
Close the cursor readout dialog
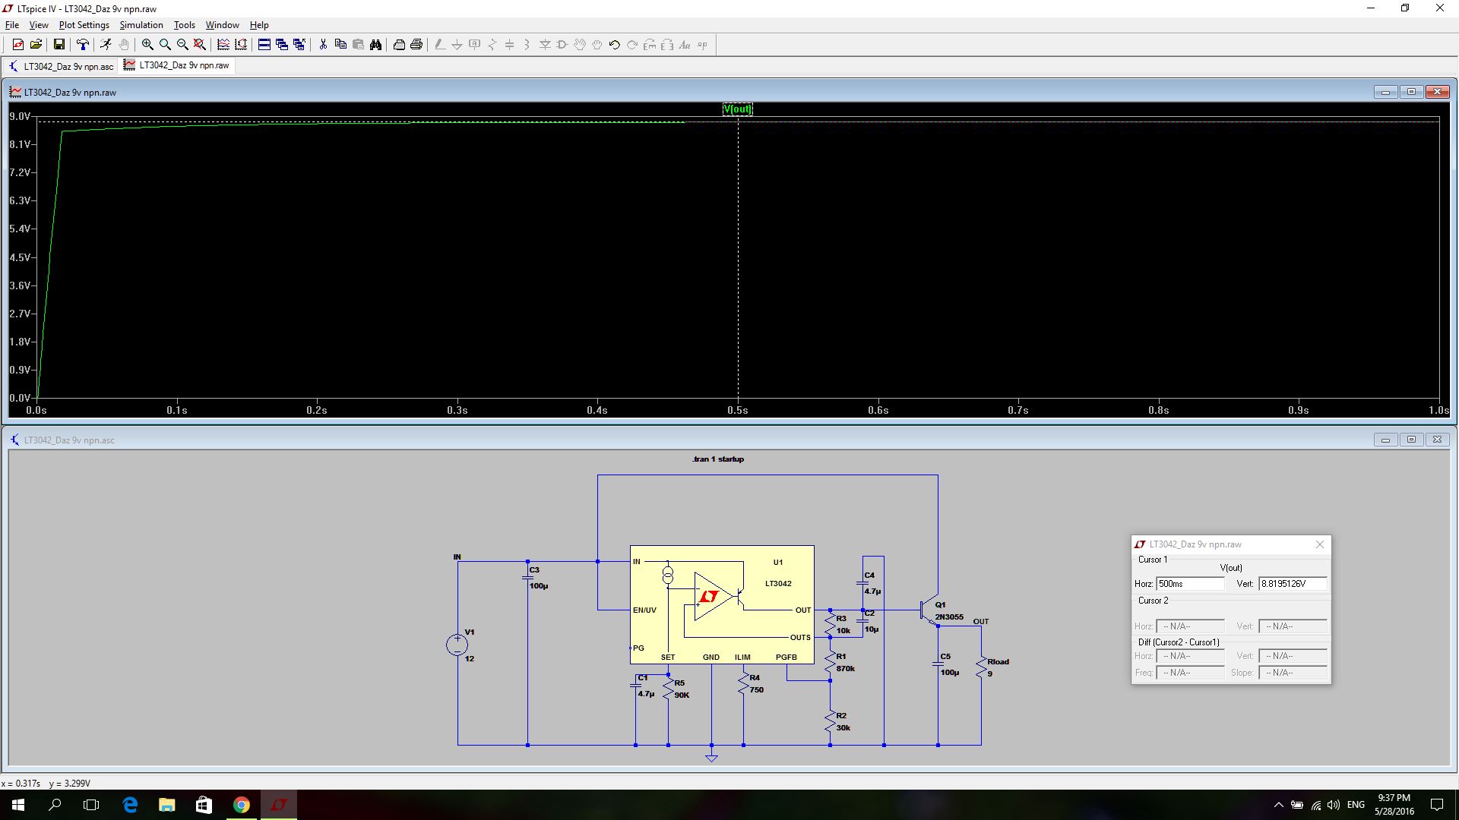[x=1320, y=544]
